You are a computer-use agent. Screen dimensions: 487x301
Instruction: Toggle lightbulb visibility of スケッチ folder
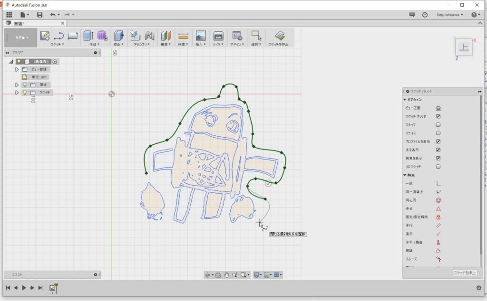tap(25, 93)
